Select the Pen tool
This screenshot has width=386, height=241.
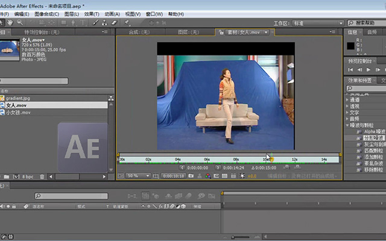73,23
